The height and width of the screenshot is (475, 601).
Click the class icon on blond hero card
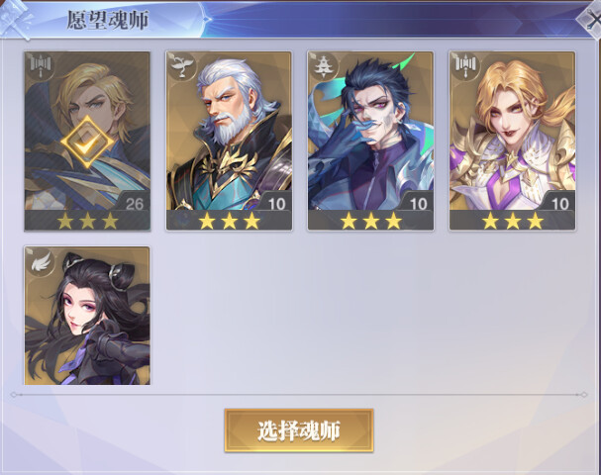tap(41, 66)
